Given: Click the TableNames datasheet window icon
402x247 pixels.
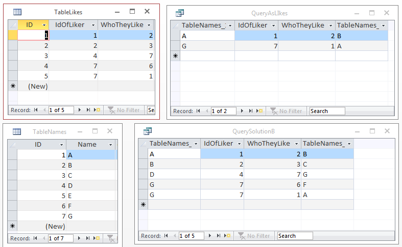Looking at the screenshot, I should click(17, 131).
